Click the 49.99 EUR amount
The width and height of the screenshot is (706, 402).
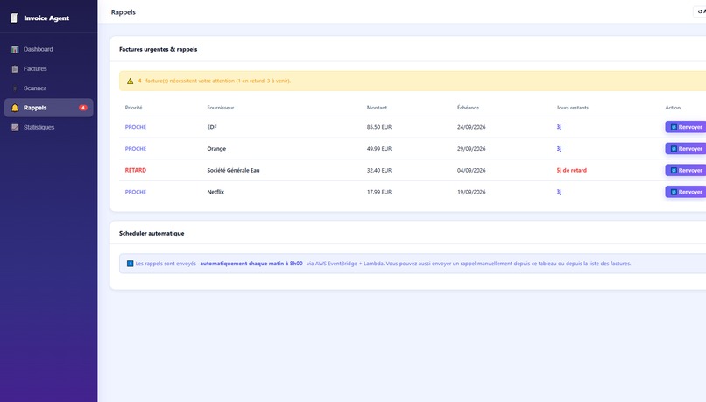tap(379, 149)
